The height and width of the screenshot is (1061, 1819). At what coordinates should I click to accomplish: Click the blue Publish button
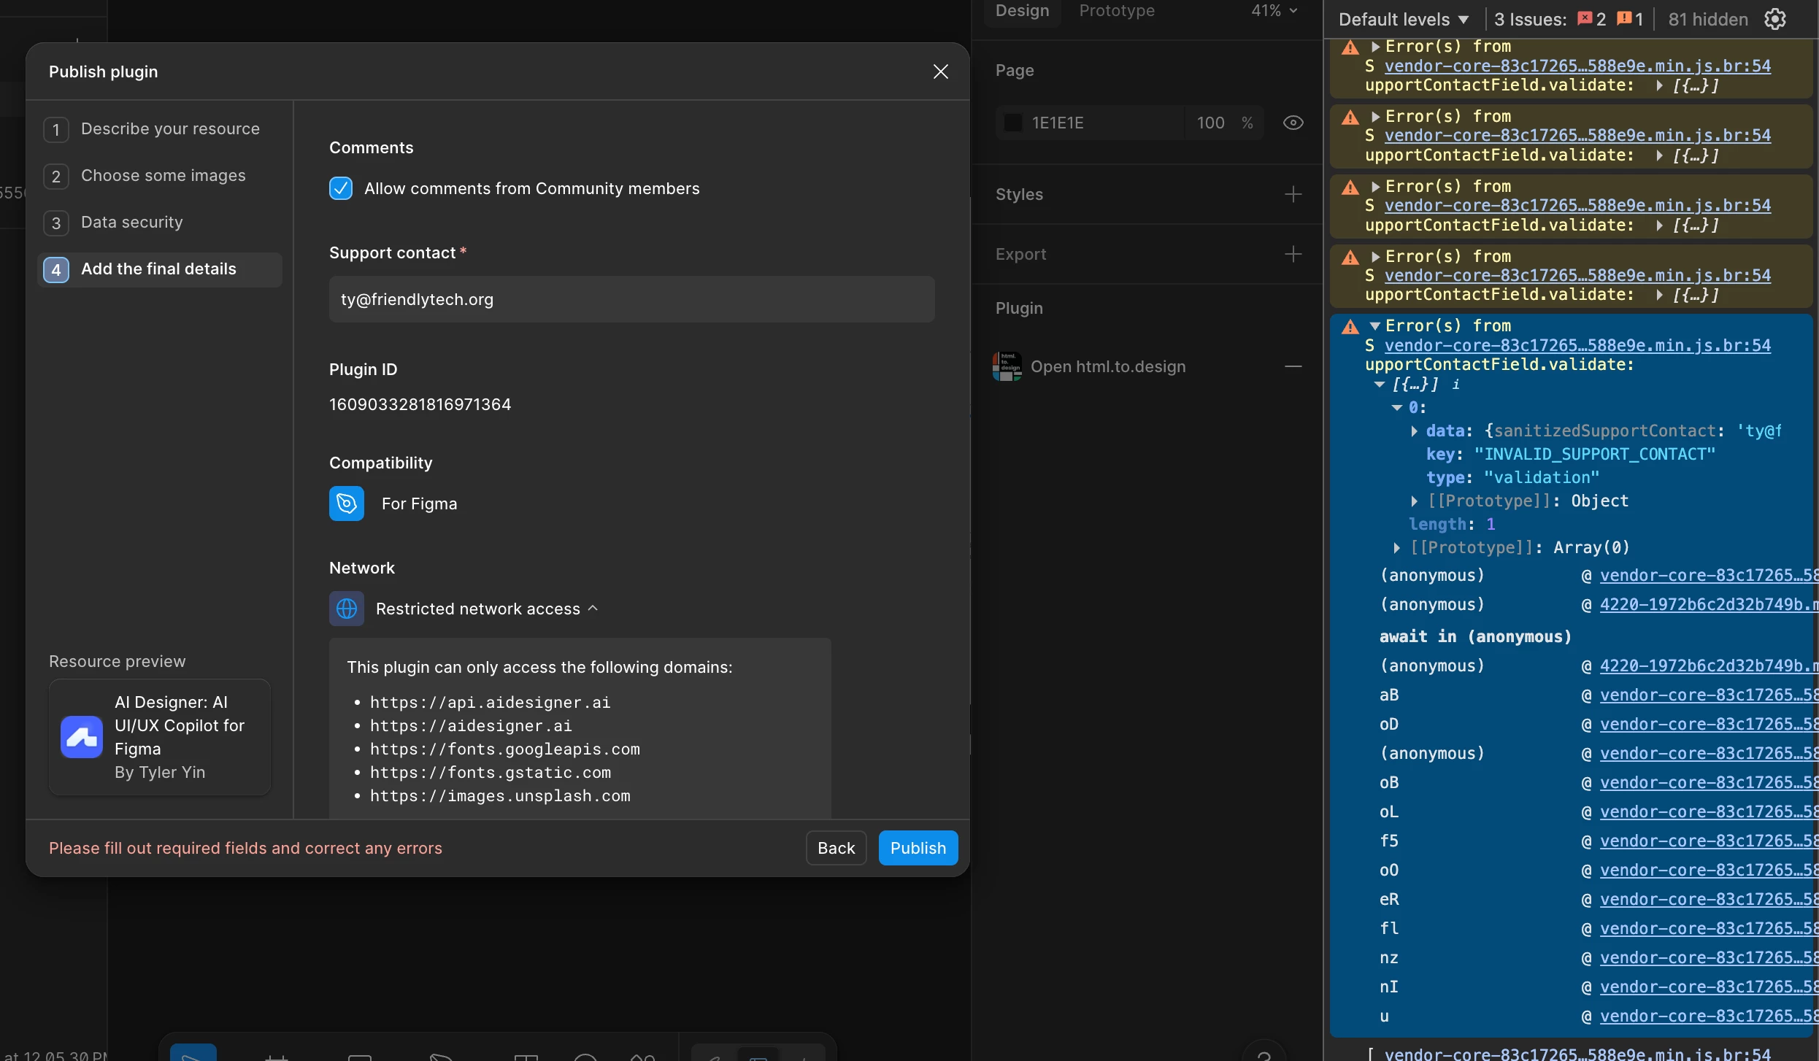(918, 848)
